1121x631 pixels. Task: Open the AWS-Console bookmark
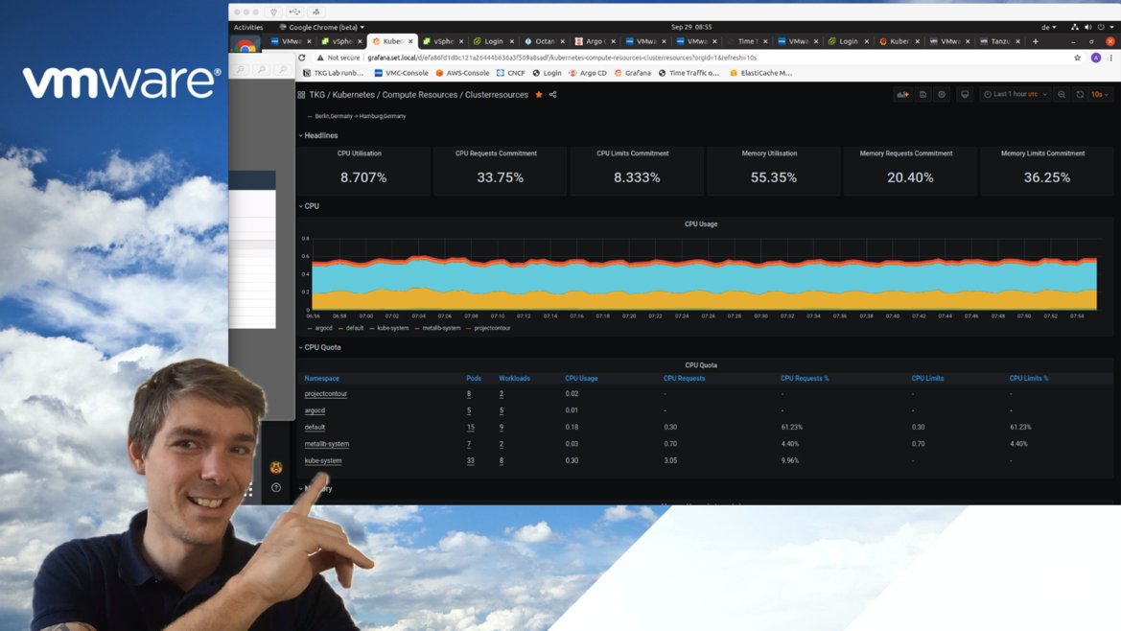[462, 73]
